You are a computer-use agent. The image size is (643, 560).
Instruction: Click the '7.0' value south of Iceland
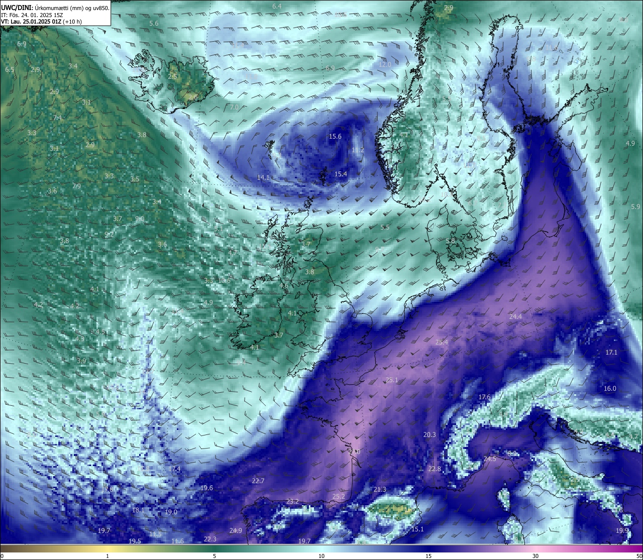pos(234,107)
